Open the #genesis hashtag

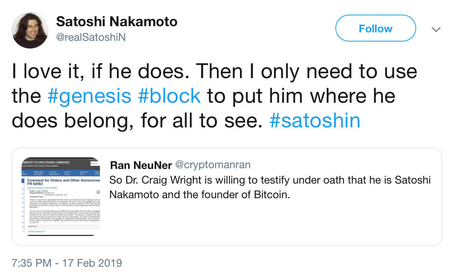click(89, 96)
